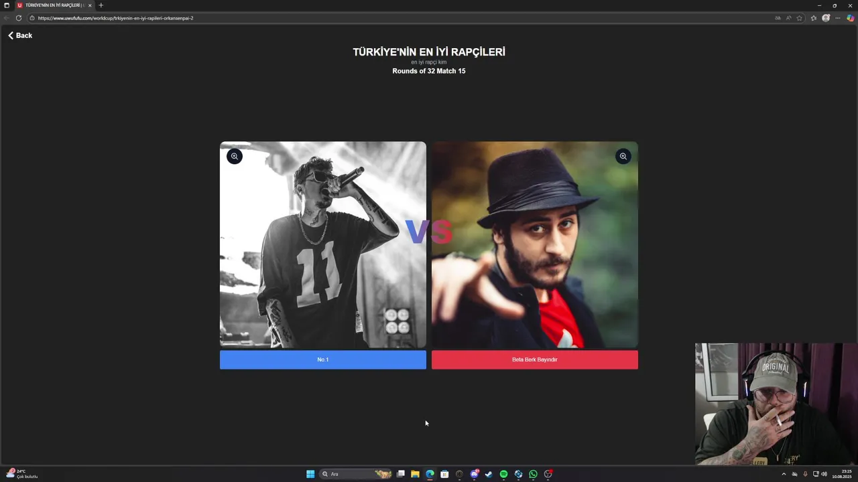Open a new browser tab with plus
The width and height of the screenshot is (858, 482).
click(101, 5)
